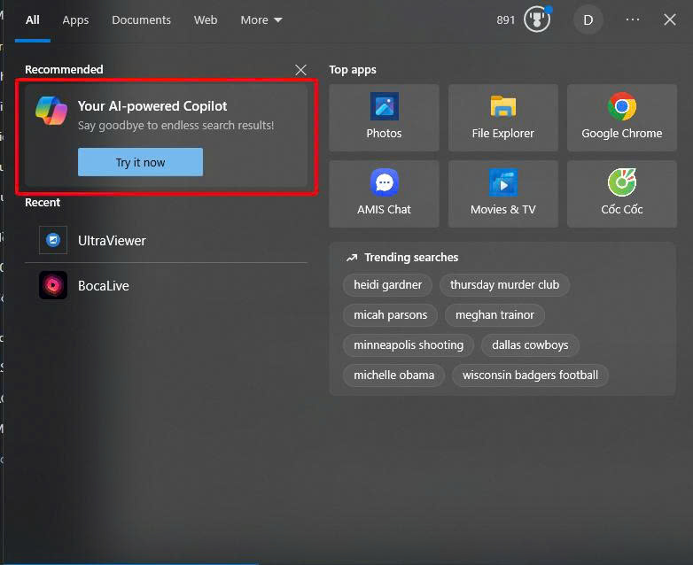Switch to the Documents tab
The height and width of the screenshot is (565, 693).
(141, 19)
